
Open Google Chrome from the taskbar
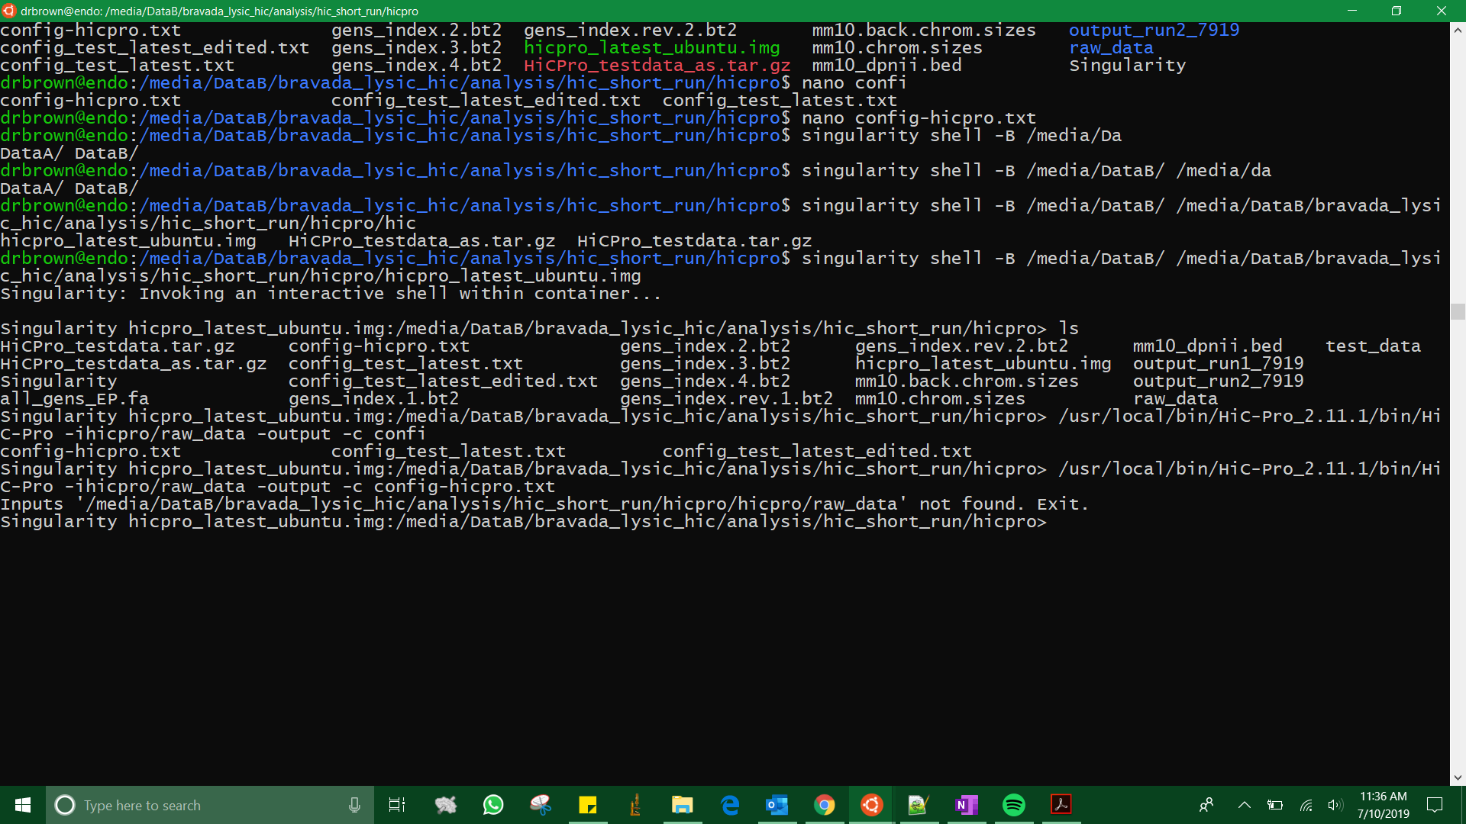pyautogui.click(x=825, y=805)
